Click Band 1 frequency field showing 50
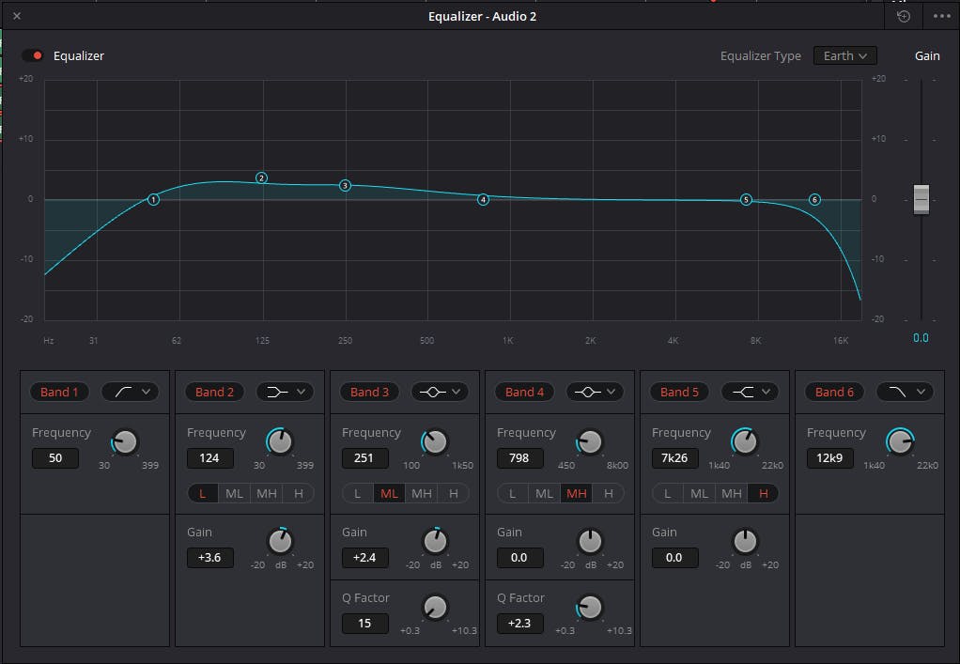The image size is (960, 664). [x=55, y=457]
